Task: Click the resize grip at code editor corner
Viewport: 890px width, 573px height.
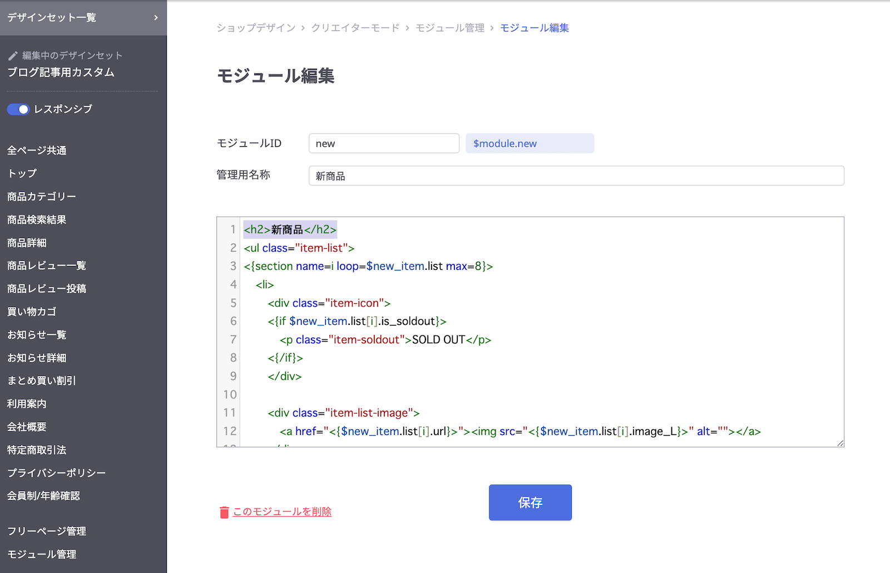Action: [840, 442]
